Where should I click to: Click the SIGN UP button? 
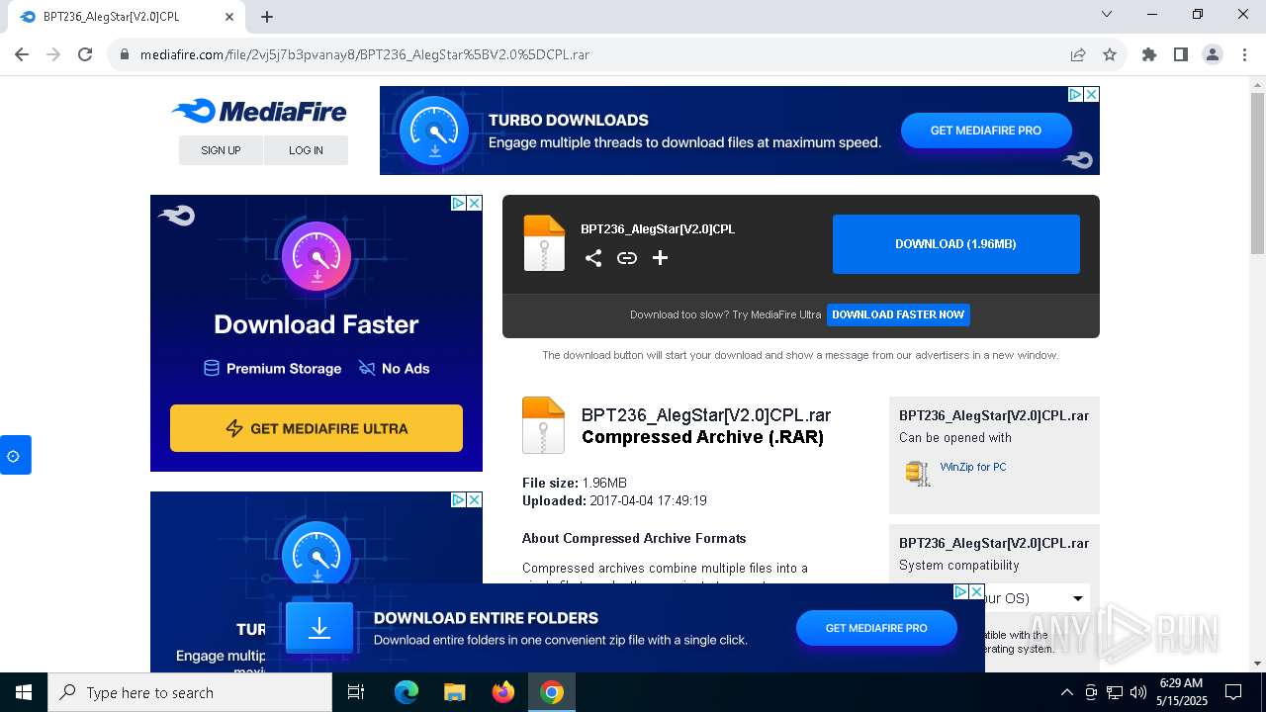click(x=221, y=150)
